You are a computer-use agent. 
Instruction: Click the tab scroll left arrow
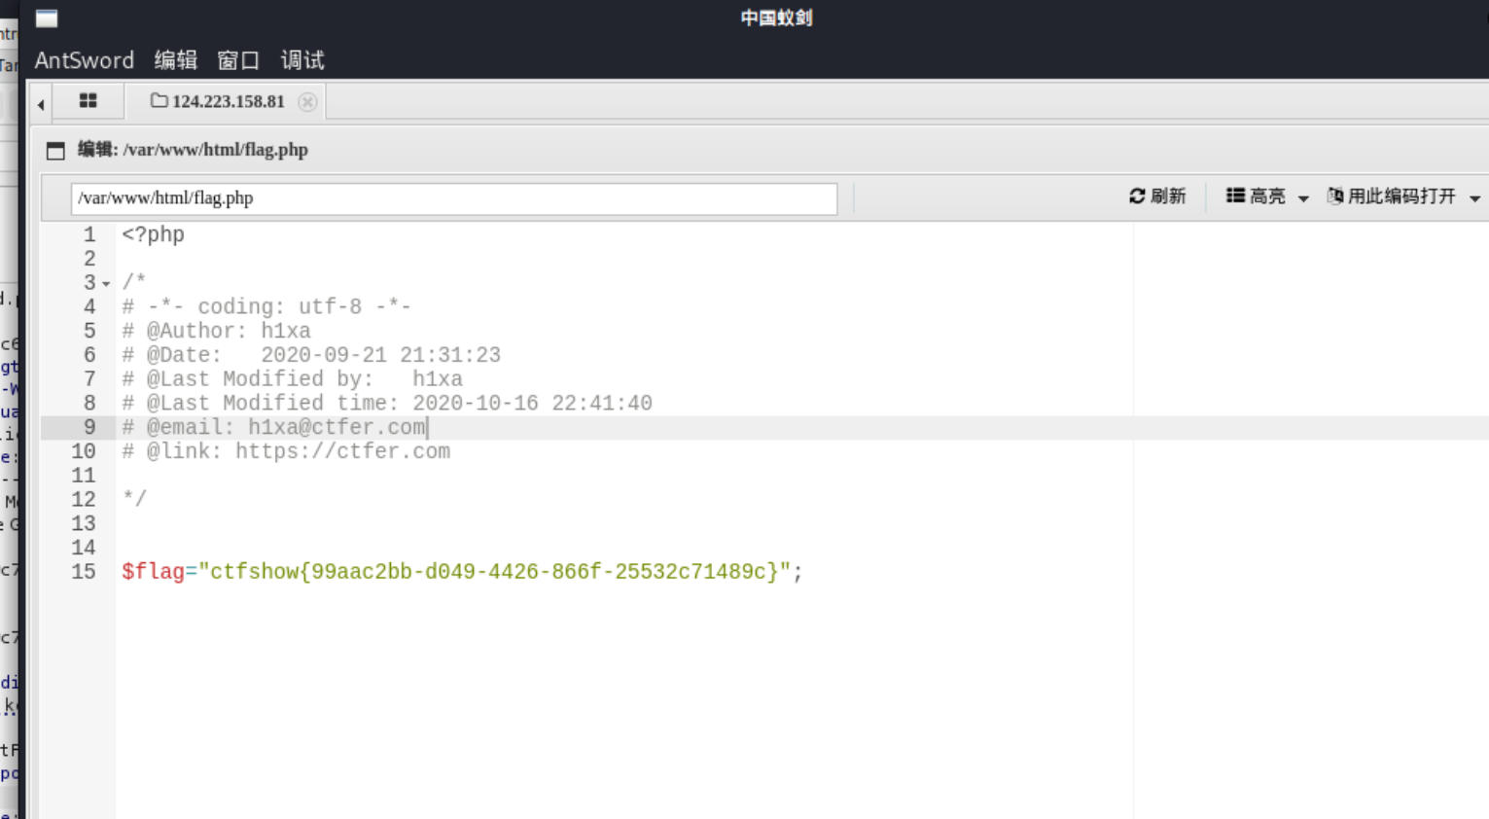41,104
